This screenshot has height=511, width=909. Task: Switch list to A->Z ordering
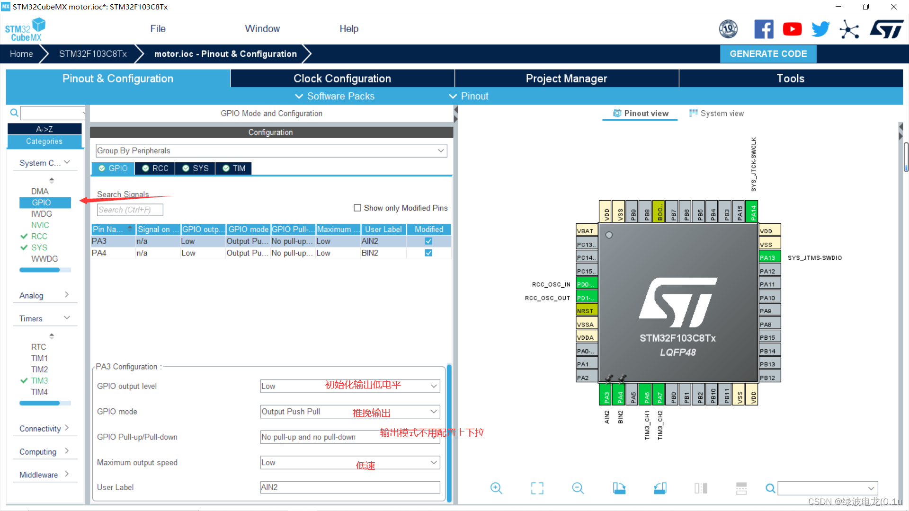pyautogui.click(x=45, y=129)
